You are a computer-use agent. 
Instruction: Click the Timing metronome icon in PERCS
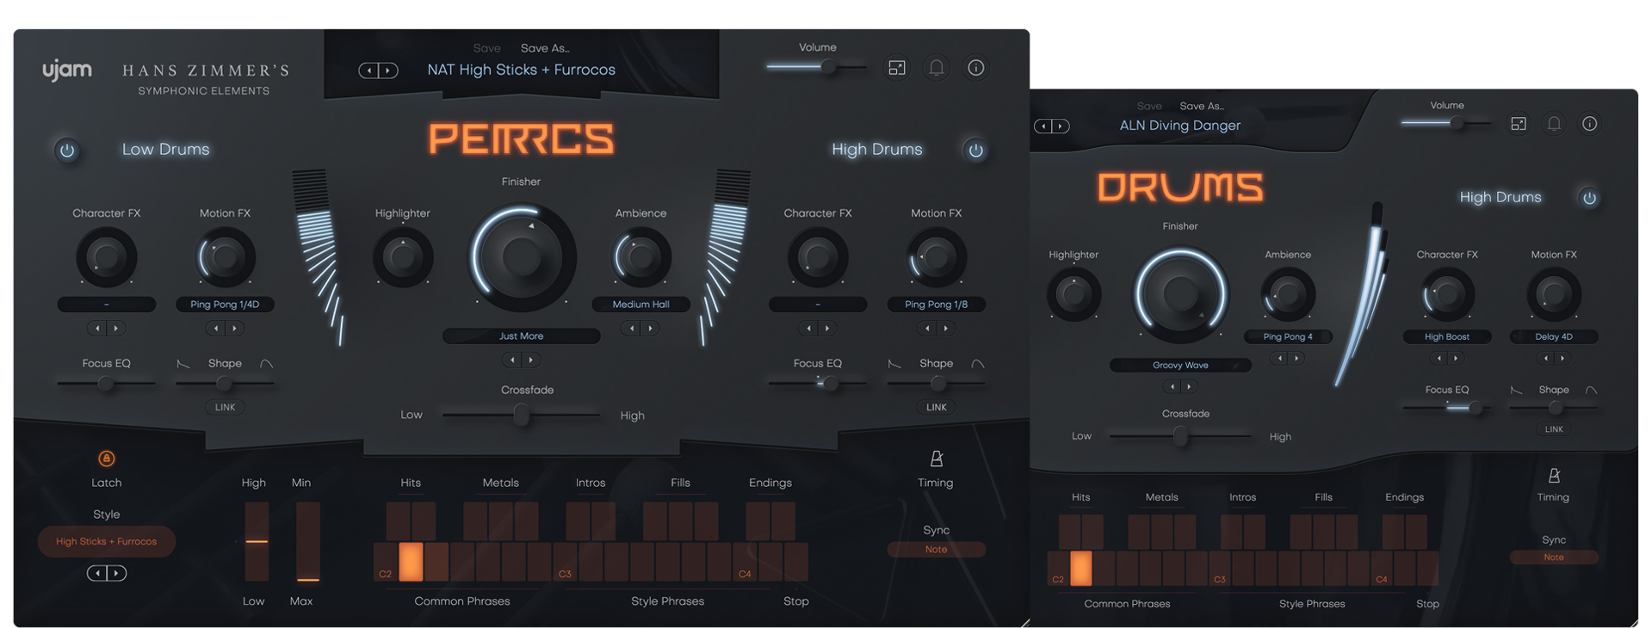[937, 459]
